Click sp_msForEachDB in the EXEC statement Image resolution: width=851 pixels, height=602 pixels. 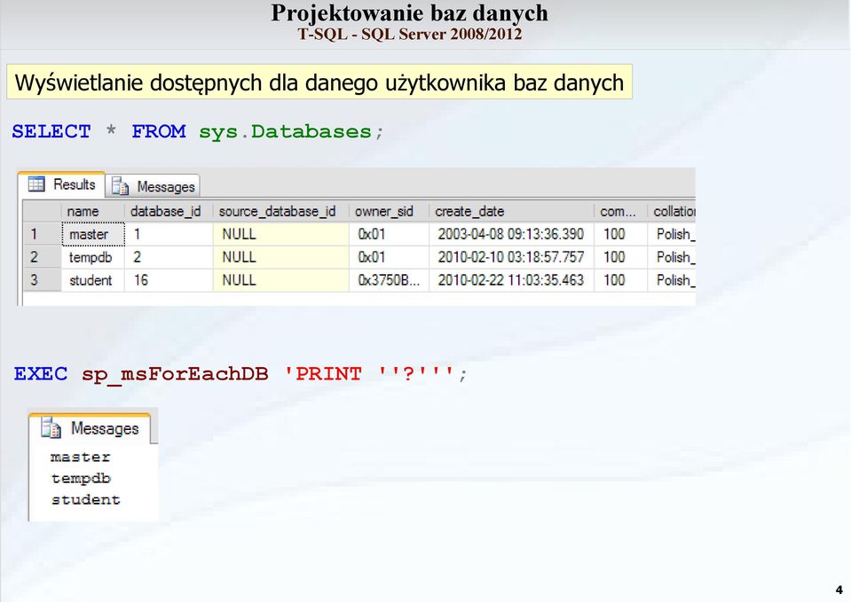pos(175,373)
